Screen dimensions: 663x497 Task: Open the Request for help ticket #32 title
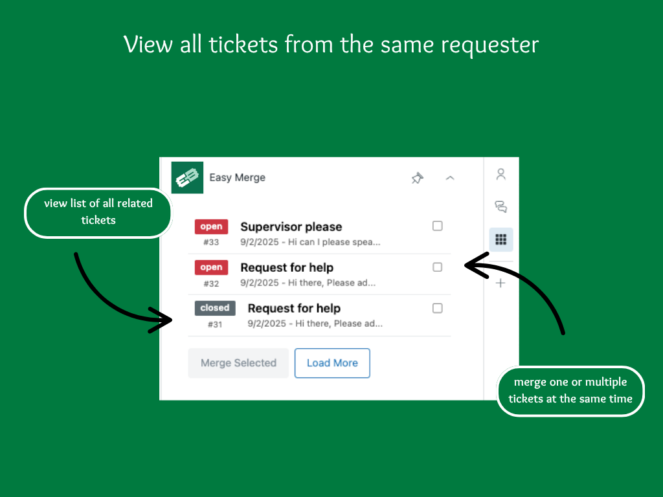[x=287, y=267]
